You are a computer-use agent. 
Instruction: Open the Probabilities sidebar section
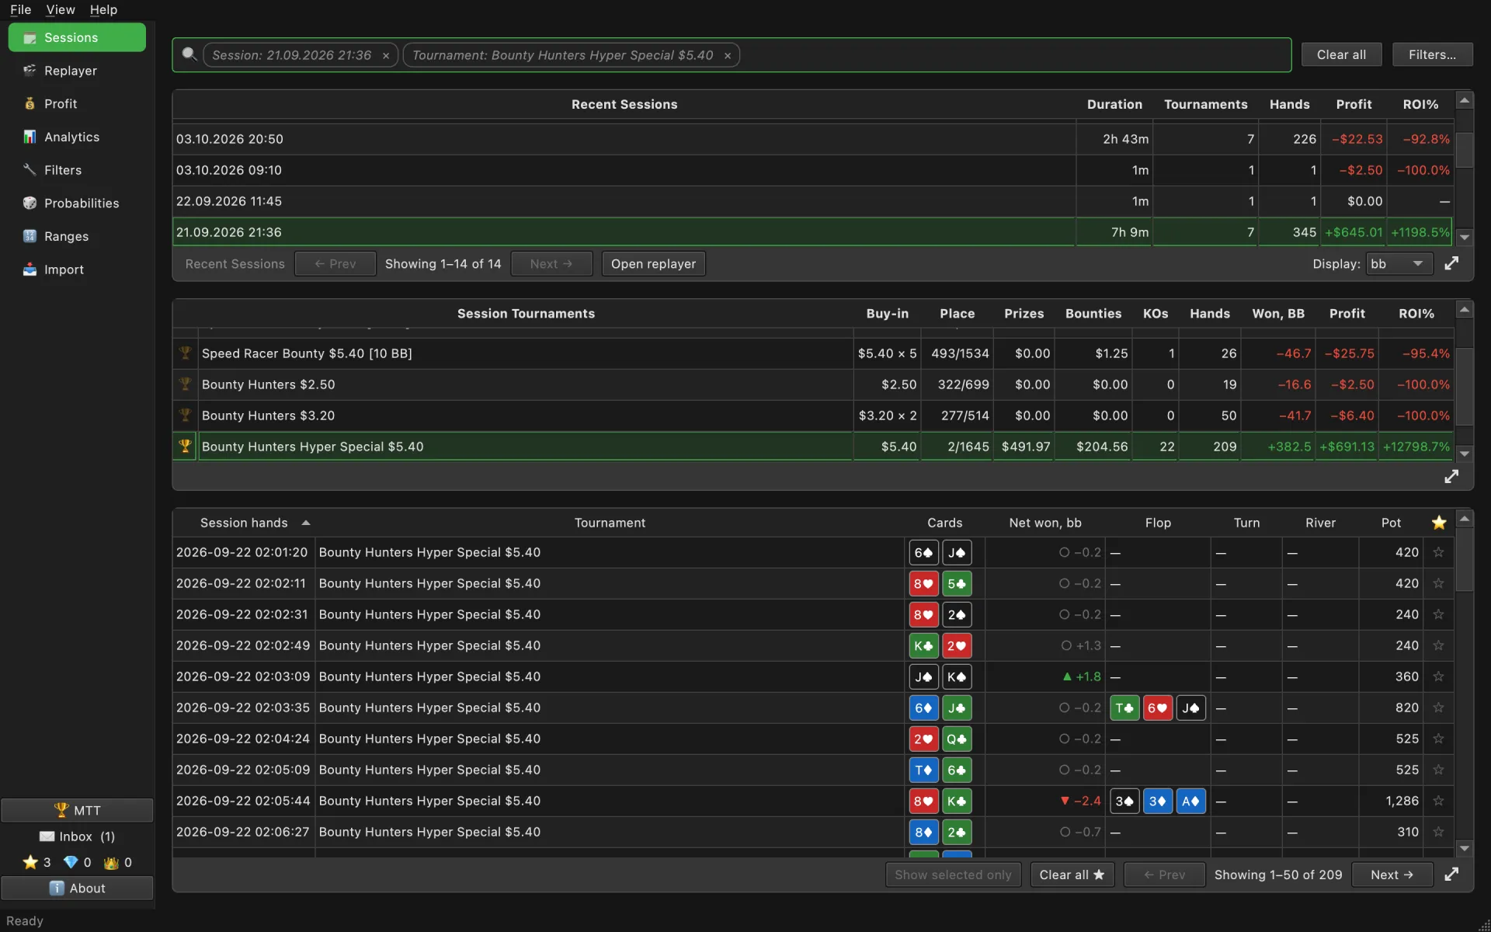pos(76,203)
